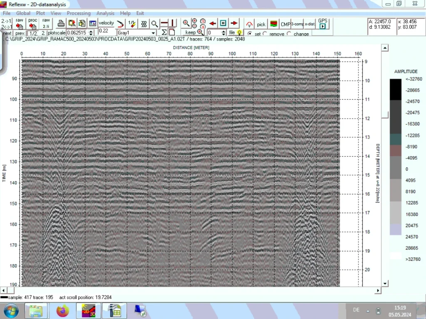Click the wiggle traces icon
The height and width of the screenshot is (319, 426).
(144, 24)
